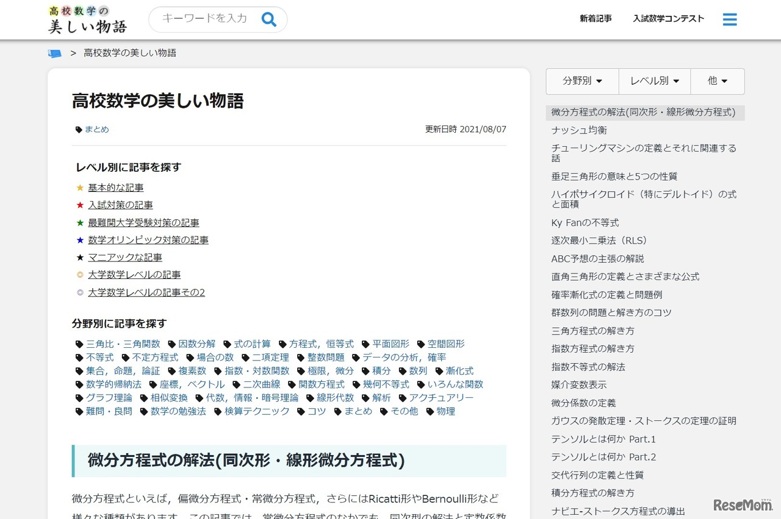
Task: Click the blue book breadcrumb icon
Action: (55, 53)
